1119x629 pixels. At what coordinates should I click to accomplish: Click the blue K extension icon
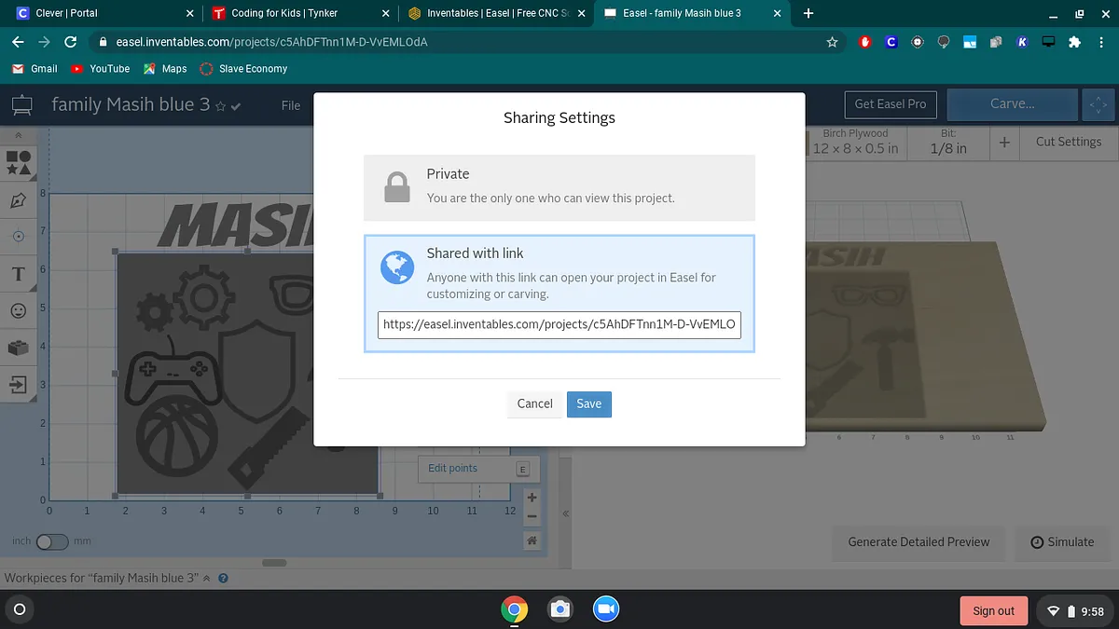point(1022,42)
